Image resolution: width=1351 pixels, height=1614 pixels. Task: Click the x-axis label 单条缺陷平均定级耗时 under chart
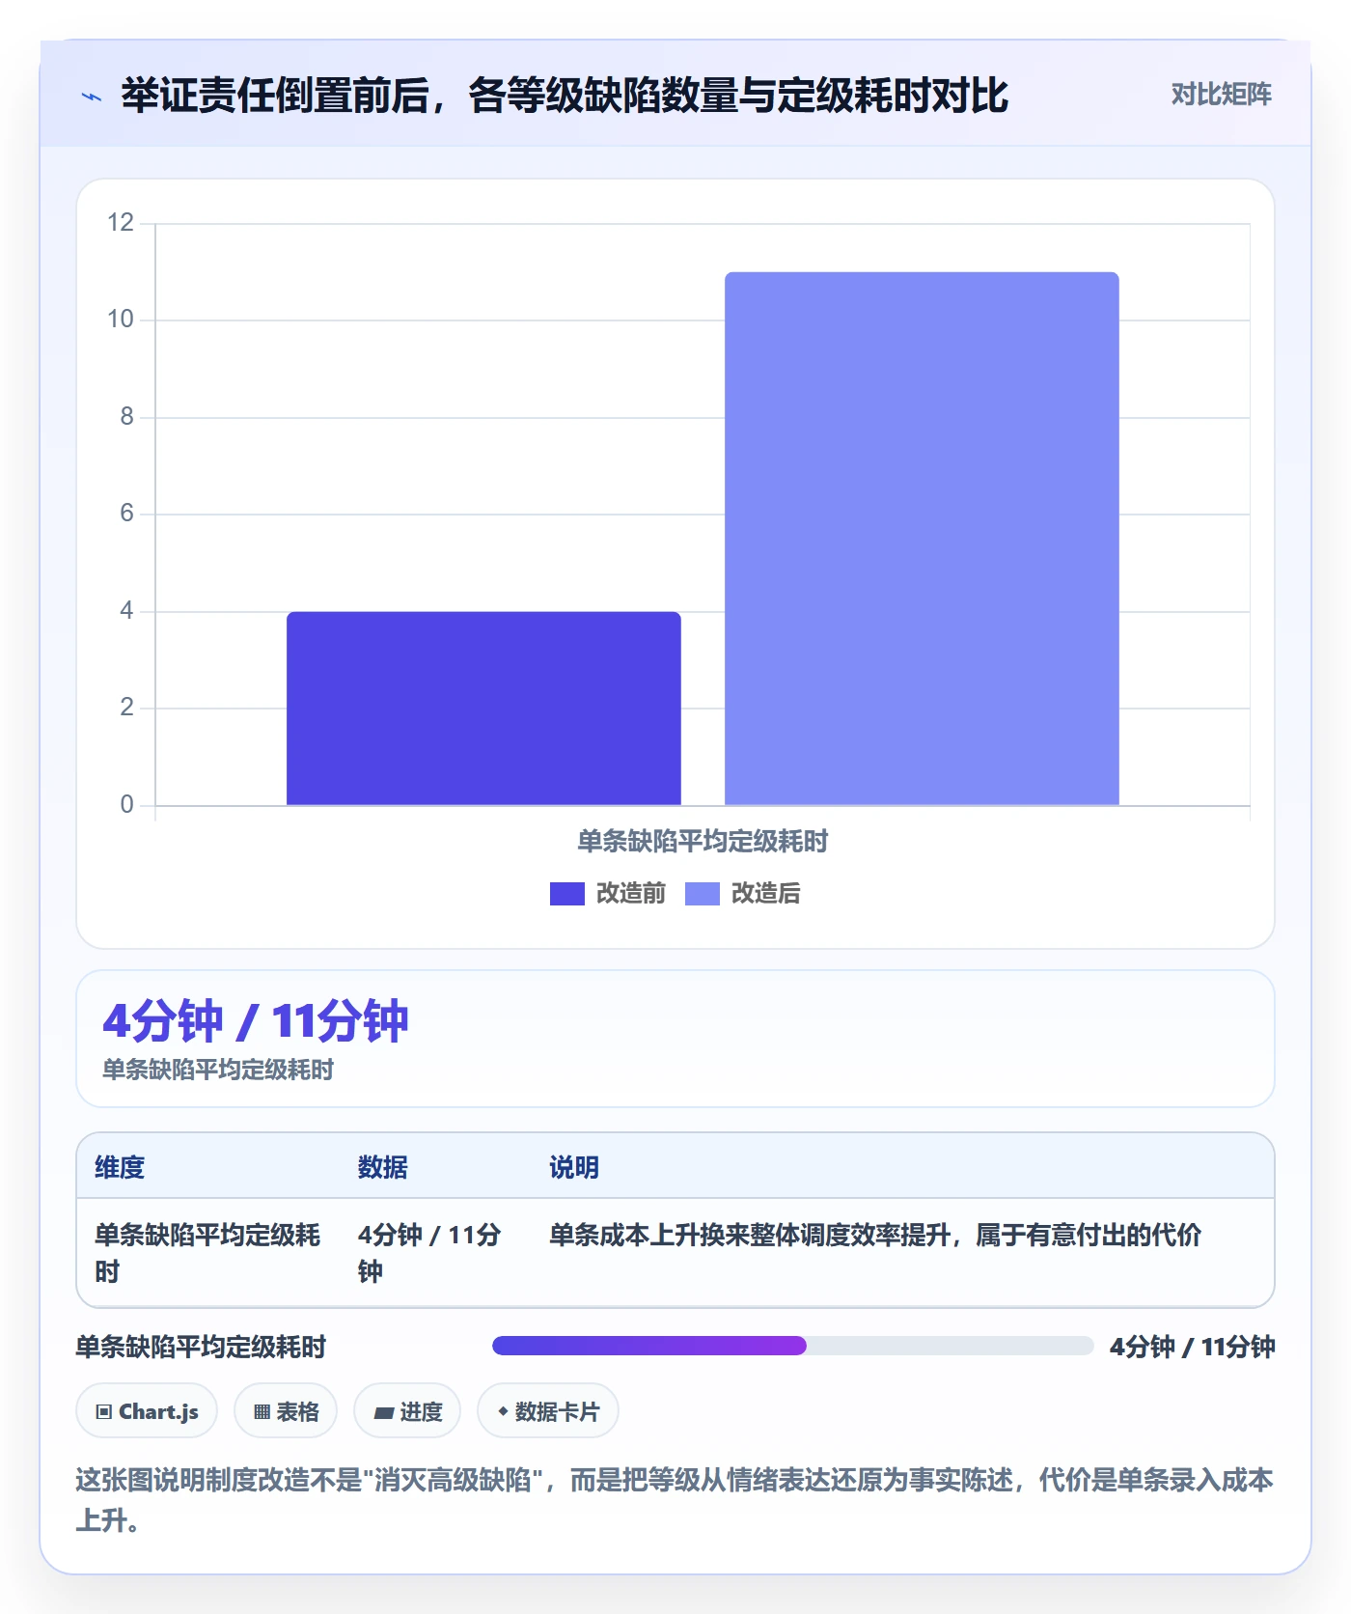tap(703, 842)
